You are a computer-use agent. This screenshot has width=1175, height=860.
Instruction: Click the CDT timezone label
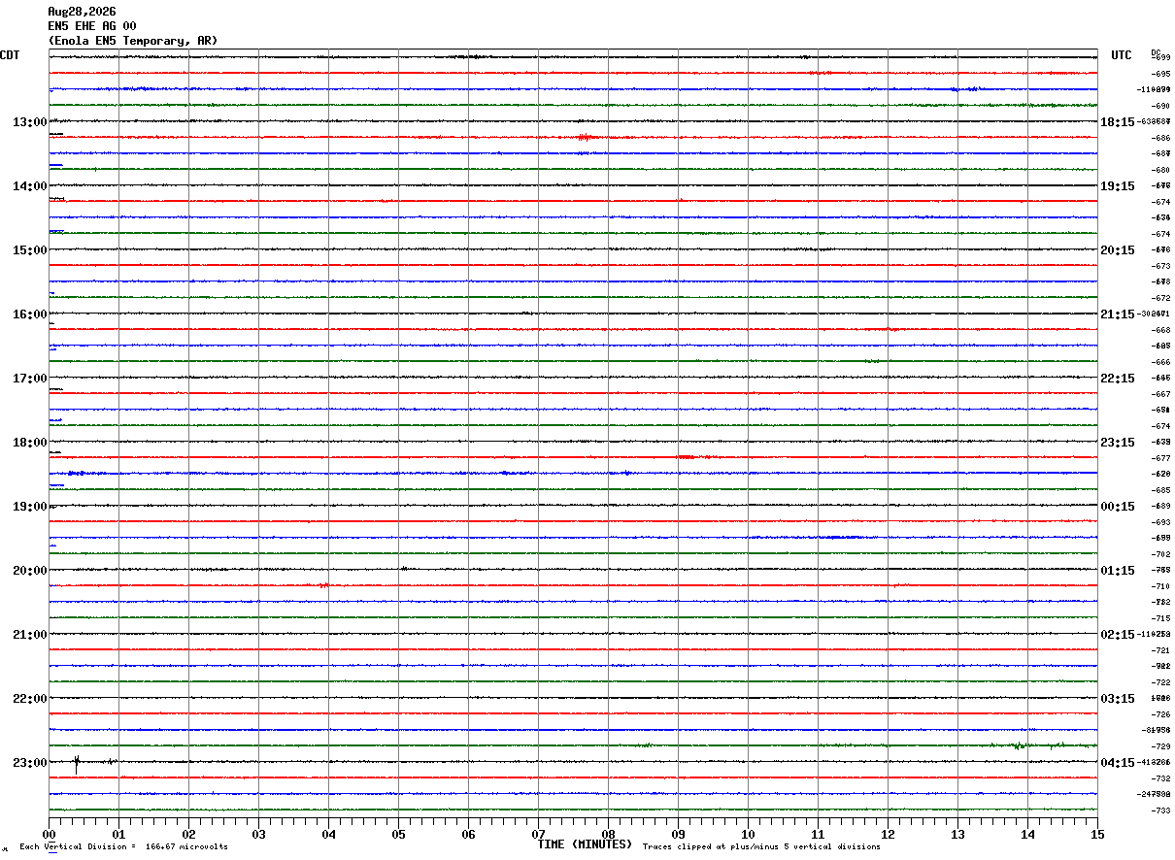click(10, 55)
